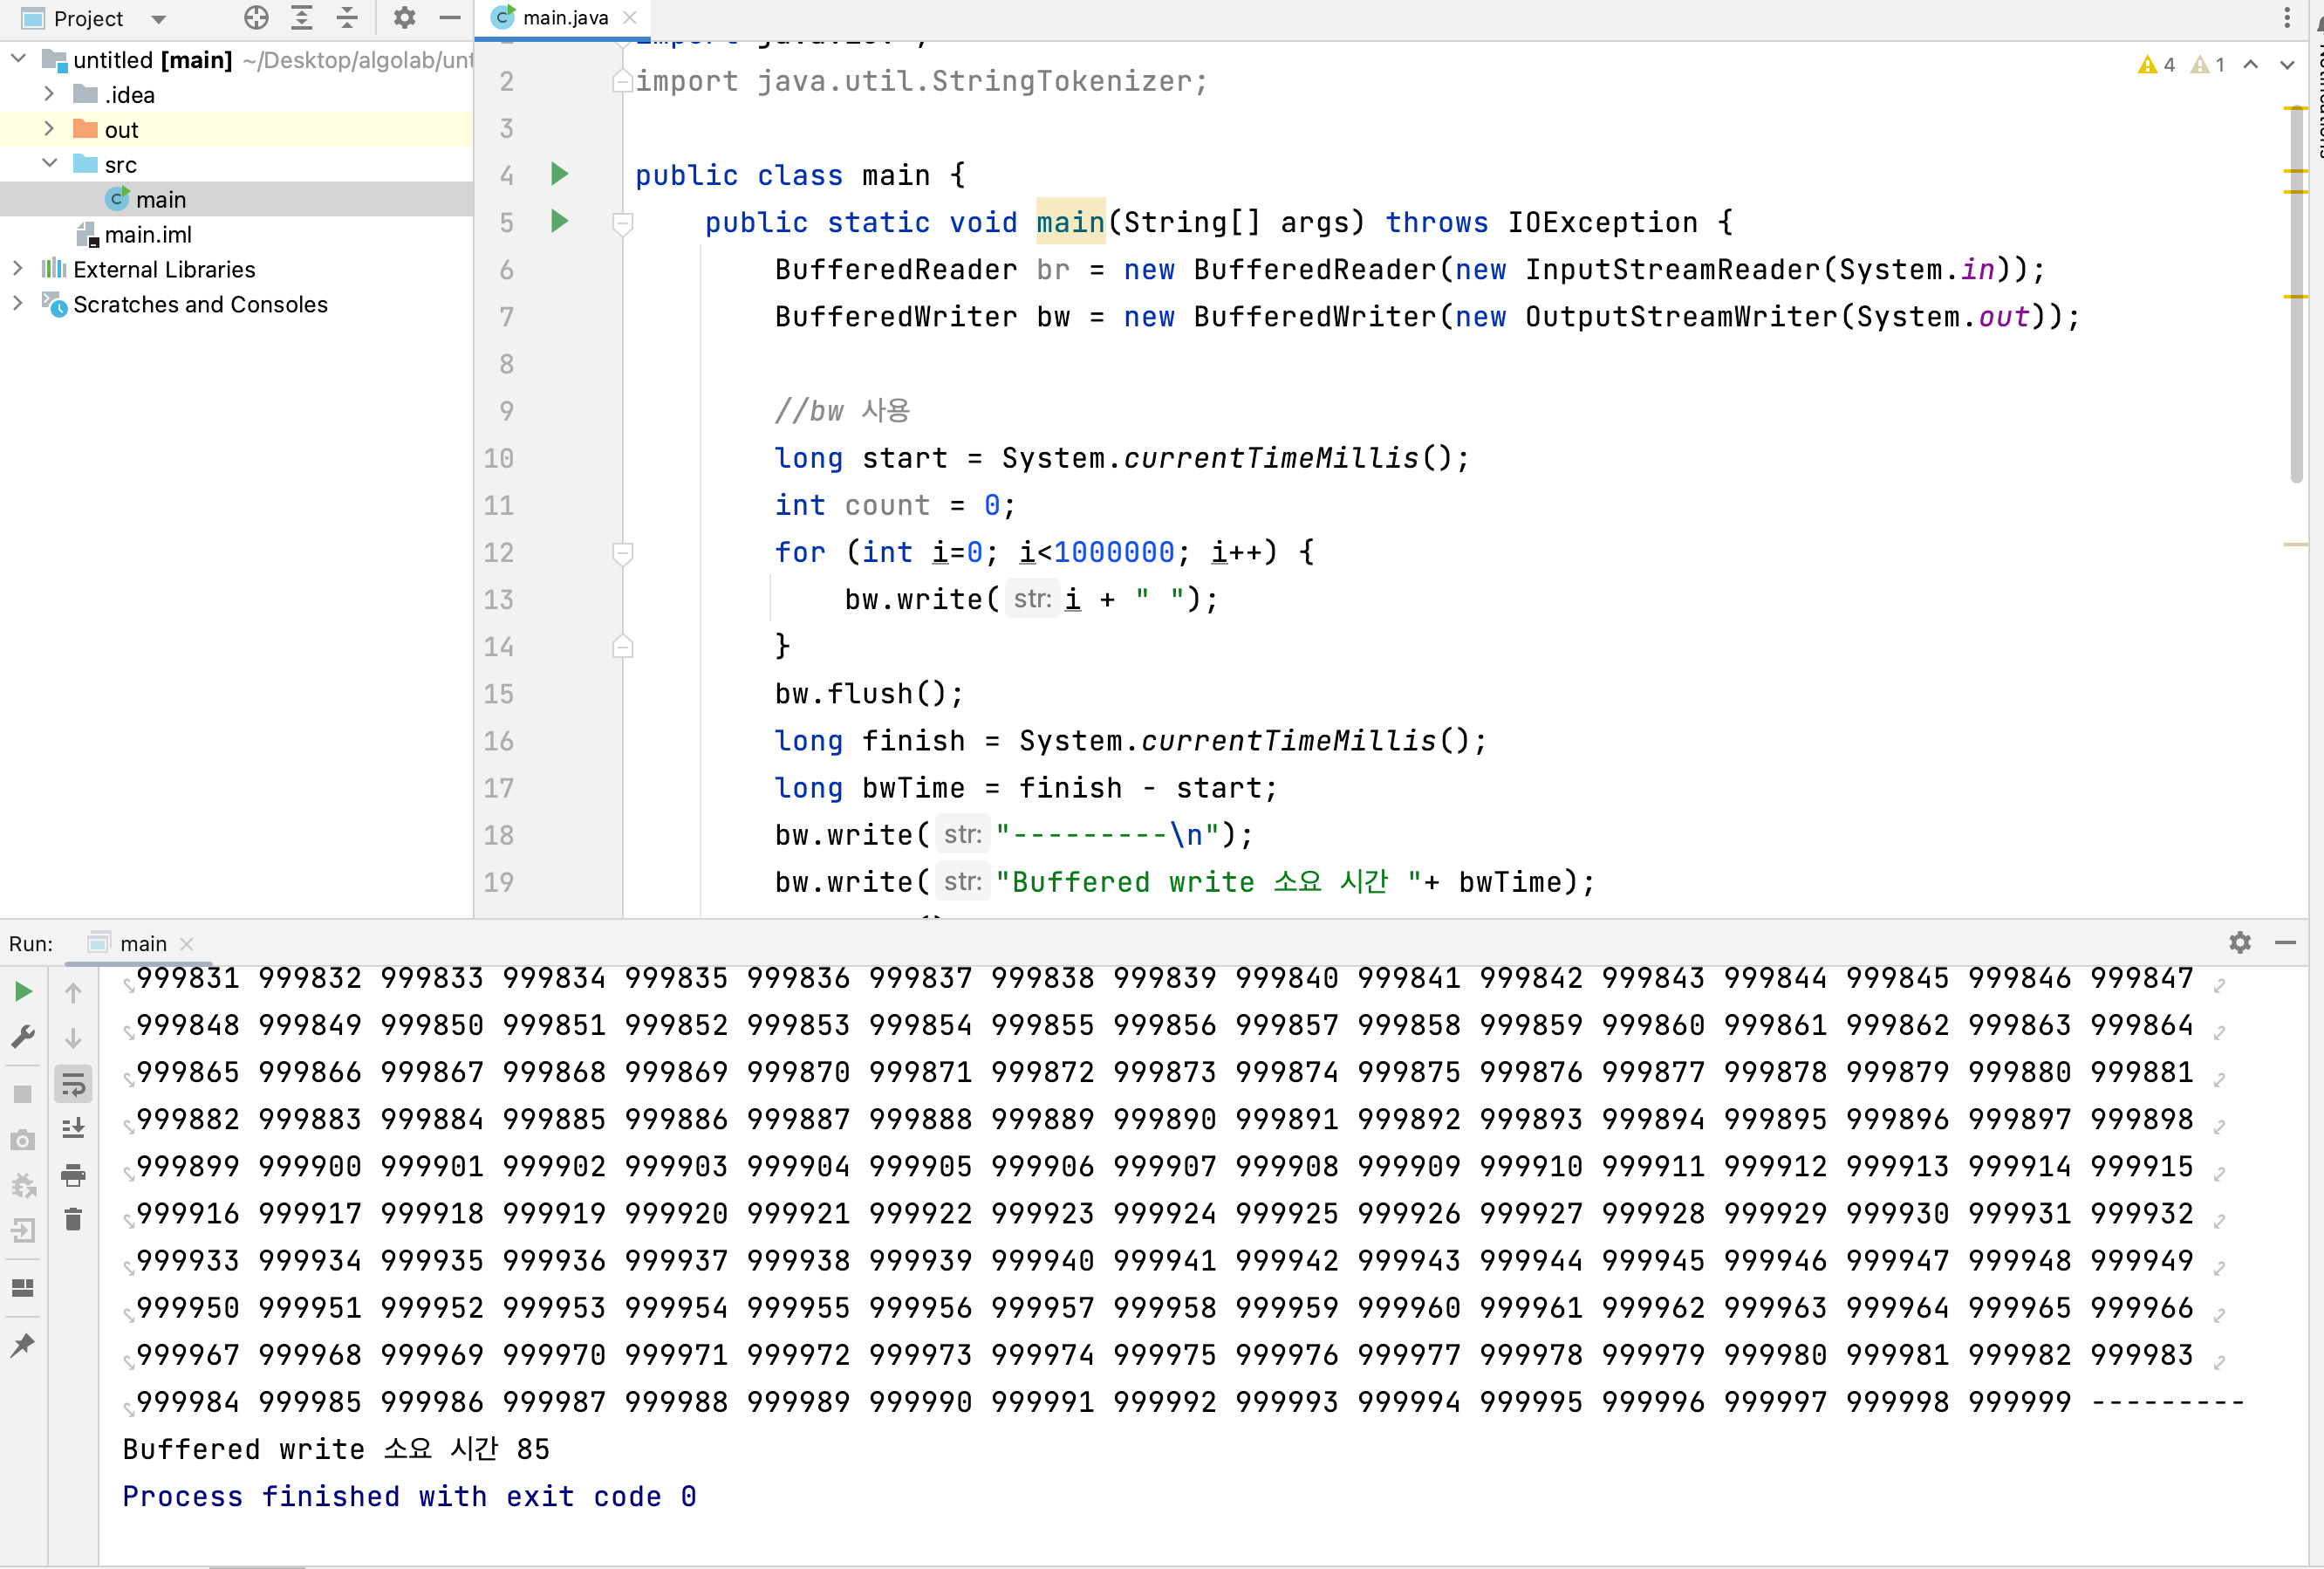Screen dimensions: 2324x1569
Task: Jump to next highlighted warning arrow
Action: [x=2286, y=65]
